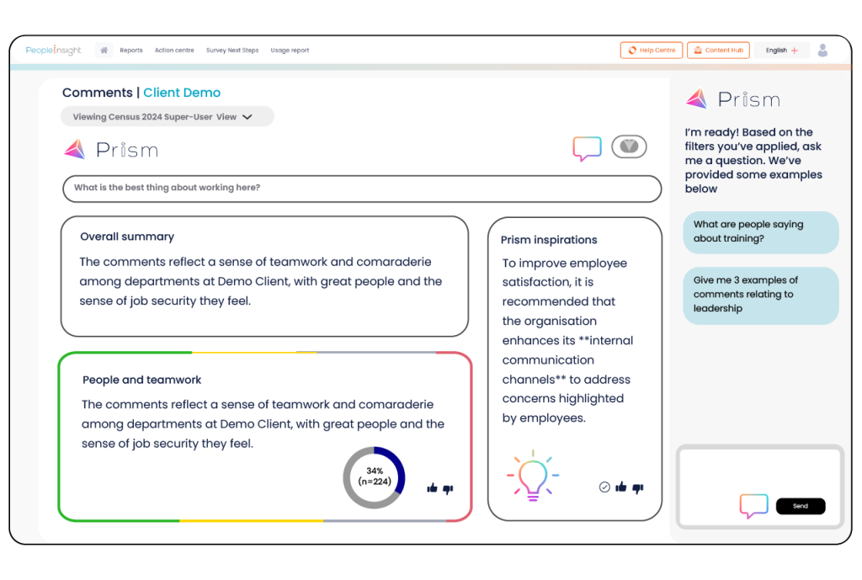The height and width of the screenshot is (580, 862).
Task: Ask 'What are people saying about training?'
Action: (761, 232)
